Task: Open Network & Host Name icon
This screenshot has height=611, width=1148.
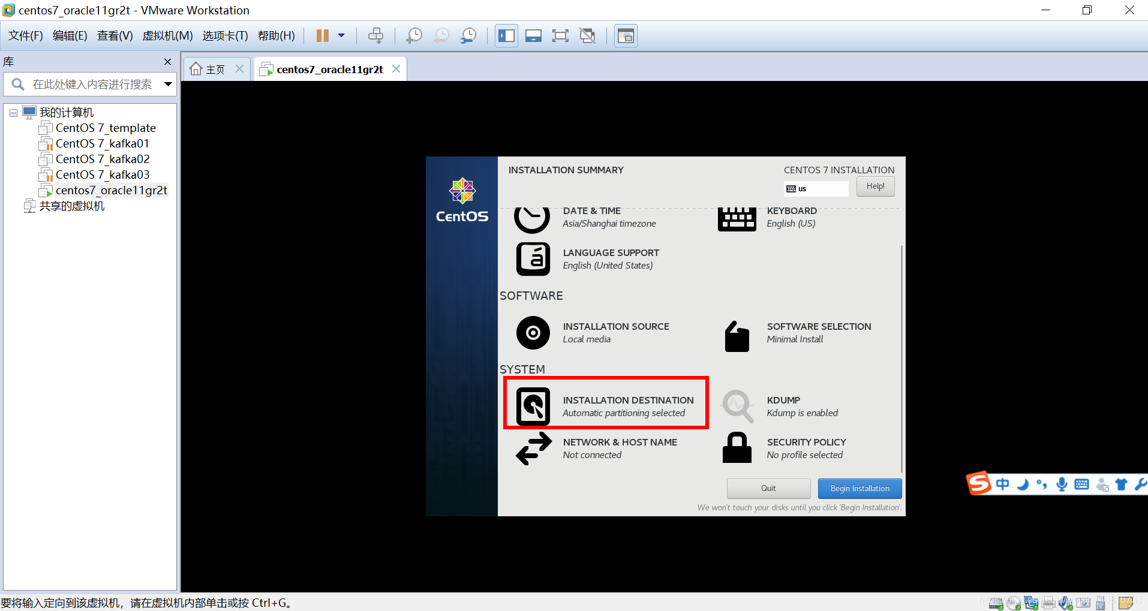Action: coord(534,449)
